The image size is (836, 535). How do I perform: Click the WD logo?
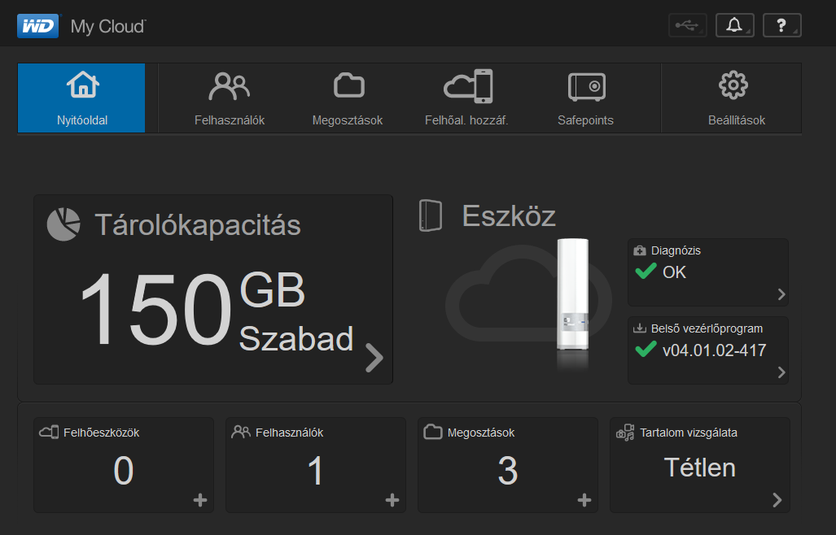tap(38, 25)
